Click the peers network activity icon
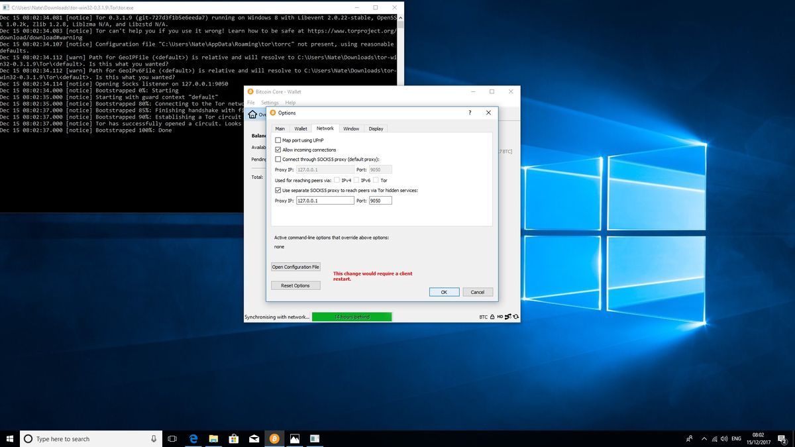The image size is (795, 447). (x=507, y=317)
